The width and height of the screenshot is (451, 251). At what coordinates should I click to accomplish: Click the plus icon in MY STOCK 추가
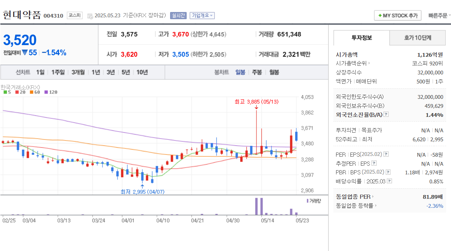[x=380, y=16]
